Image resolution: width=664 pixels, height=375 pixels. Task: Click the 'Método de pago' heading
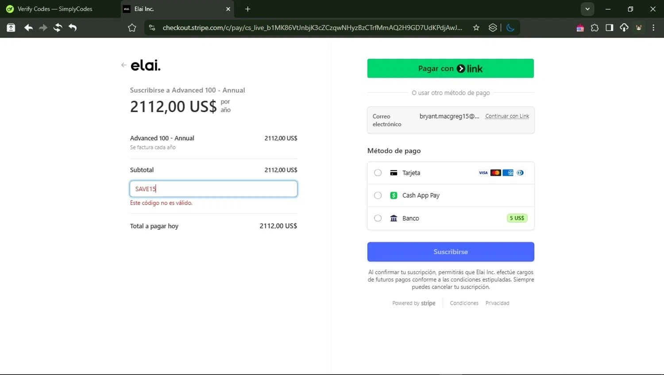point(394,151)
